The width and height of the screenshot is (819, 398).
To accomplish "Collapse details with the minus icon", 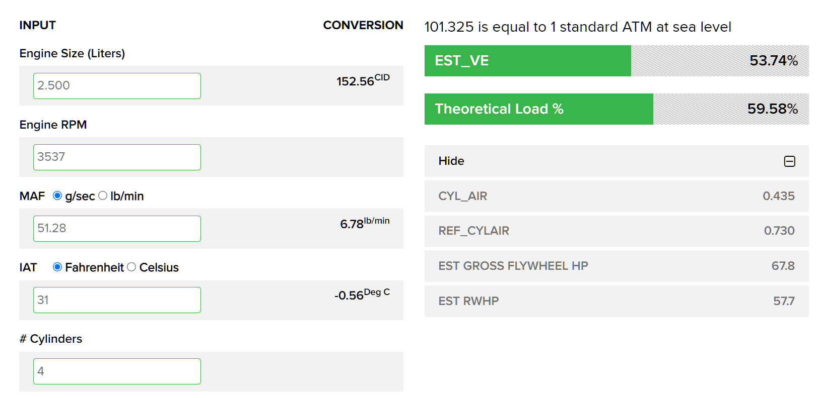I will pos(789,161).
